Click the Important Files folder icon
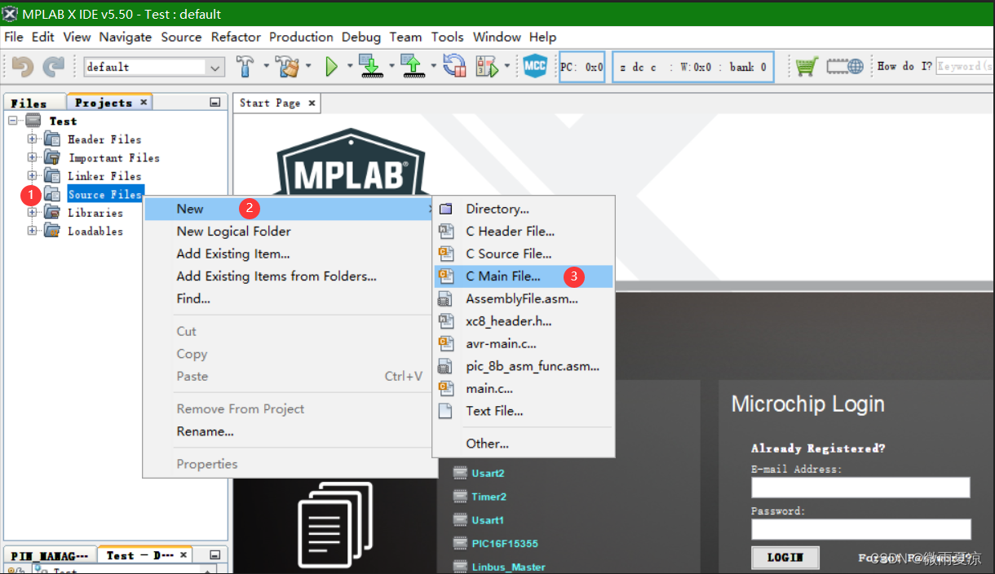The height and width of the screenshot is (574, 995). coord(52,157)
